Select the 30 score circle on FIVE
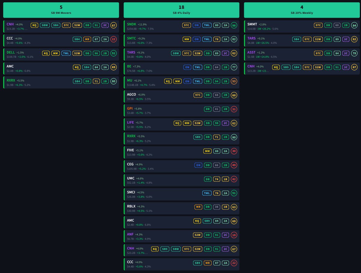 point(234,151)
